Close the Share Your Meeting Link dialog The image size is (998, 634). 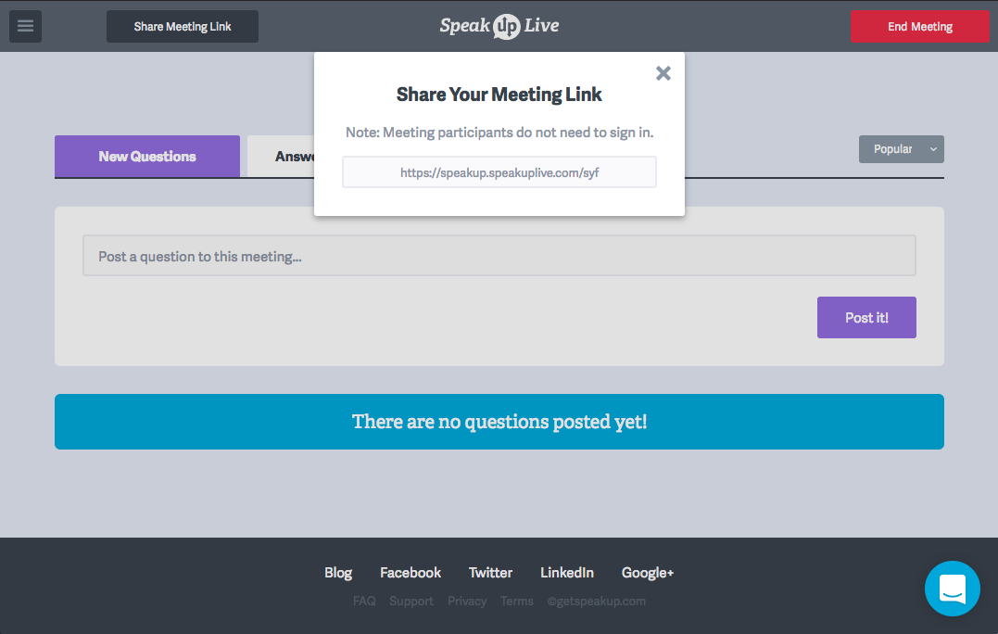663,73
